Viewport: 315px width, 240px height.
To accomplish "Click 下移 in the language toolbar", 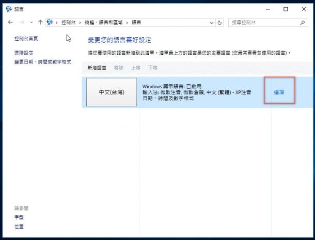I will click(153, 68).
